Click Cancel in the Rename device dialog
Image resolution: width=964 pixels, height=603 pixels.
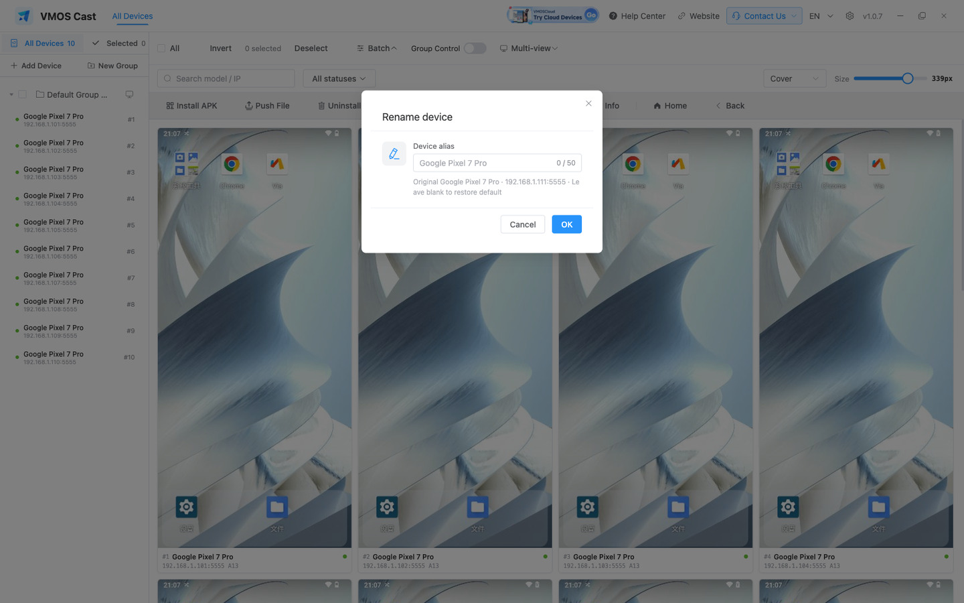(x=523, y=224)
